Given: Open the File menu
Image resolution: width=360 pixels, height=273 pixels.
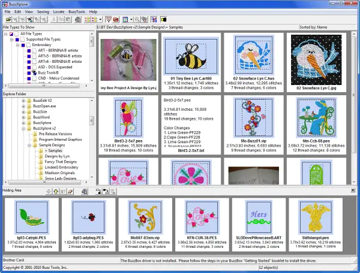Looking at the screenshot, I should point(7,12).
